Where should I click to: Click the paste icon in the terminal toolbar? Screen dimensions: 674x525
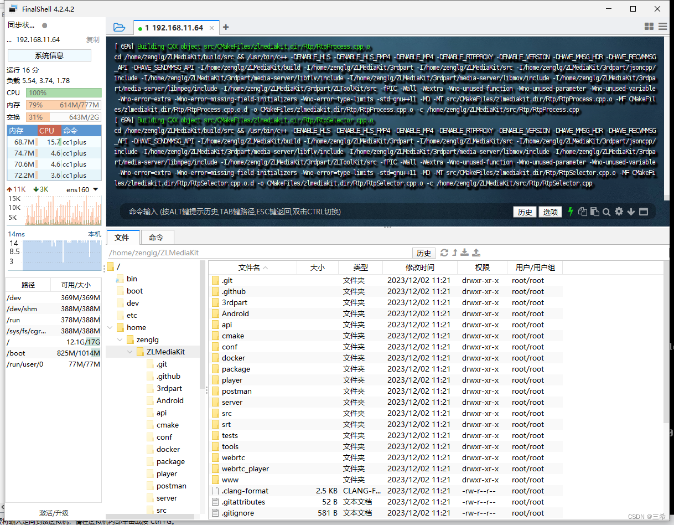click(x=594, y=212)
